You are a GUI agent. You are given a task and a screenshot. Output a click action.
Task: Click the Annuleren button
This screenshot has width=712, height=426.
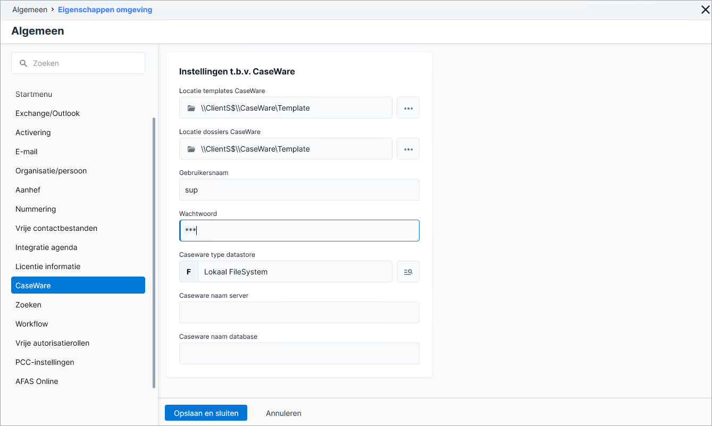[x=283, y=413]
